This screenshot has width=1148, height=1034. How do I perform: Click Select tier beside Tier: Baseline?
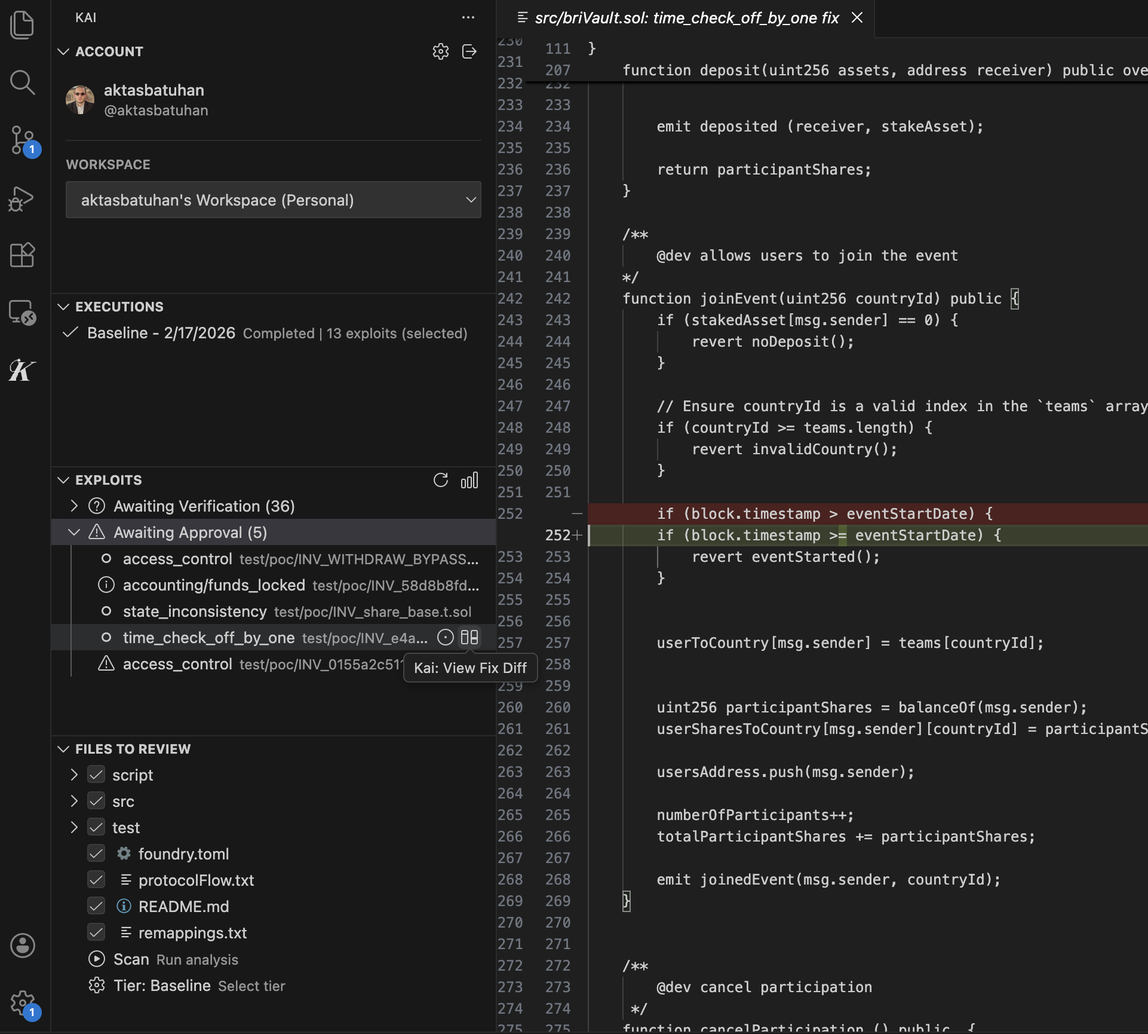click(251, 986)
